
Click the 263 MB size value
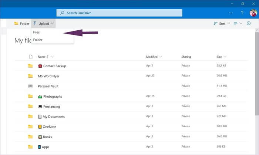221,106
